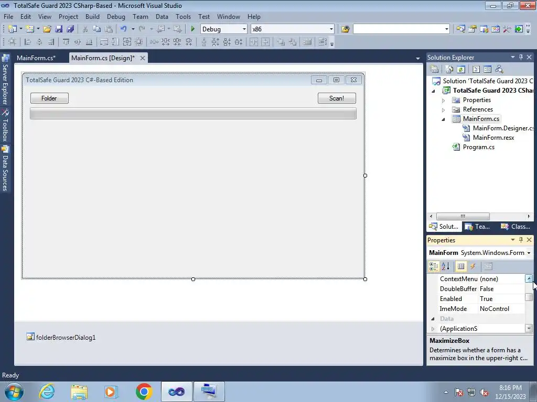Click View Class Diagram icon
The height and width of the screenshot is (402, 537).
[499, 69]
